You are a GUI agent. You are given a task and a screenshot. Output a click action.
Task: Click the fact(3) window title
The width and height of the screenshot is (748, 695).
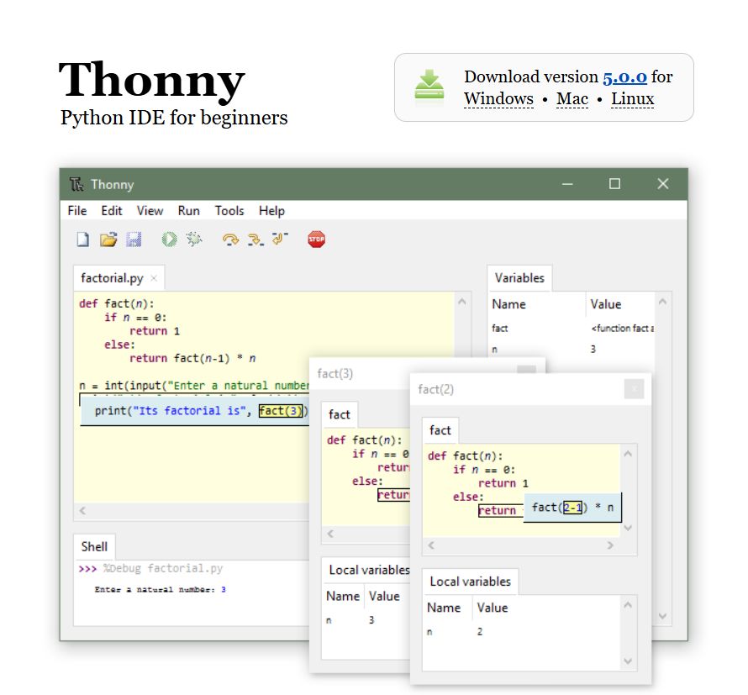pyautogui.click(x=334, y=373)
